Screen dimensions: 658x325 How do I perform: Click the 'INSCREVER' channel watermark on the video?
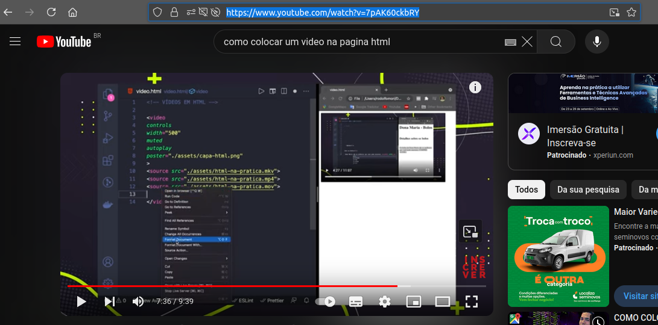tap(475, 267)
